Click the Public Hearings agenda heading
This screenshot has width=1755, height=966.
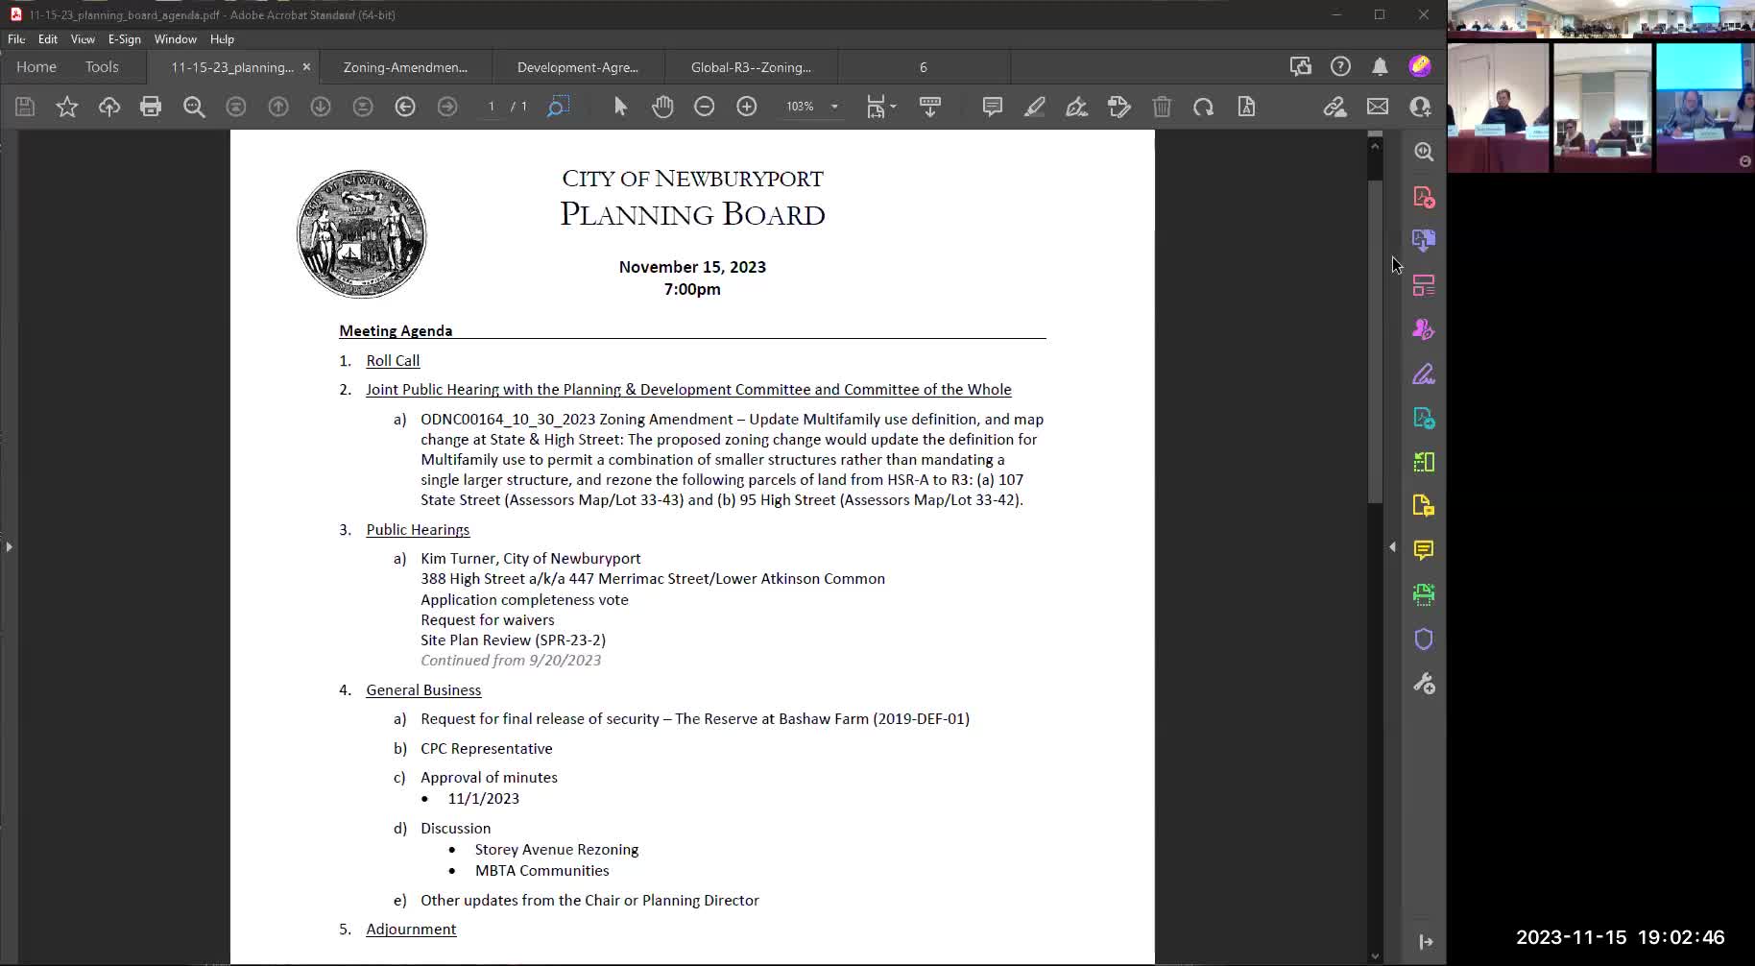click(418, 530)
